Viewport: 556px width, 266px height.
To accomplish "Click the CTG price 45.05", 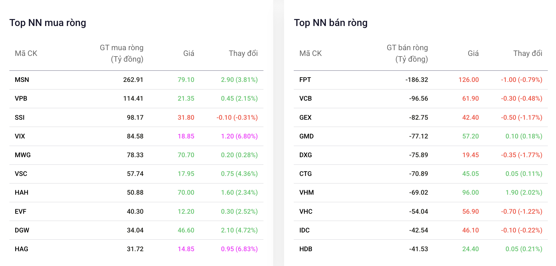I will coord(471,174).
